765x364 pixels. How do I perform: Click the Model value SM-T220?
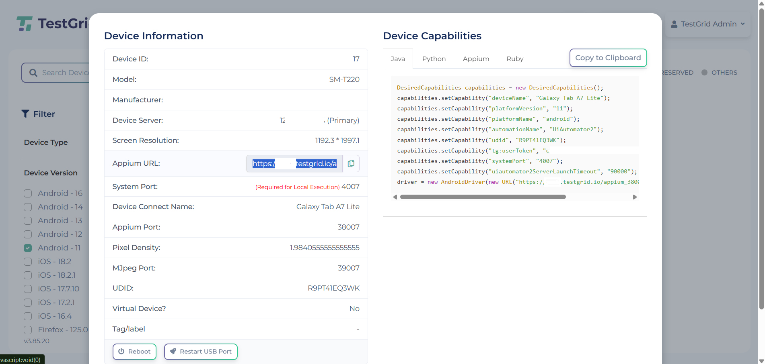(x=344, y=79)
